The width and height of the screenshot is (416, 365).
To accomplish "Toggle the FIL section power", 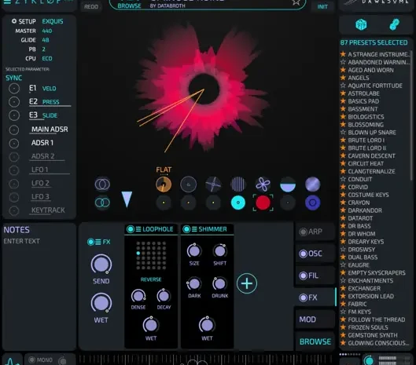I will [x=303, y=276].
